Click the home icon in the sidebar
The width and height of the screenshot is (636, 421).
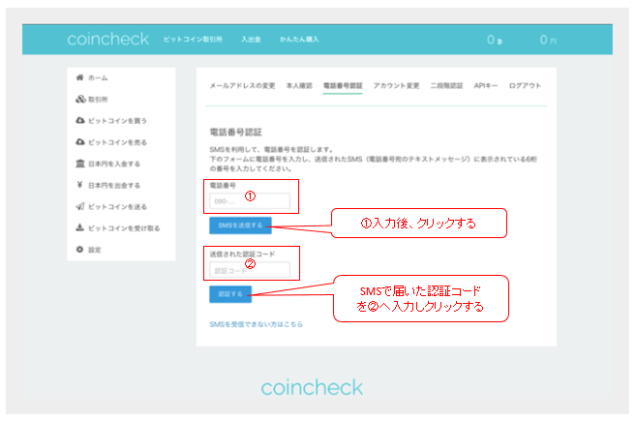[x=80, y=77]
